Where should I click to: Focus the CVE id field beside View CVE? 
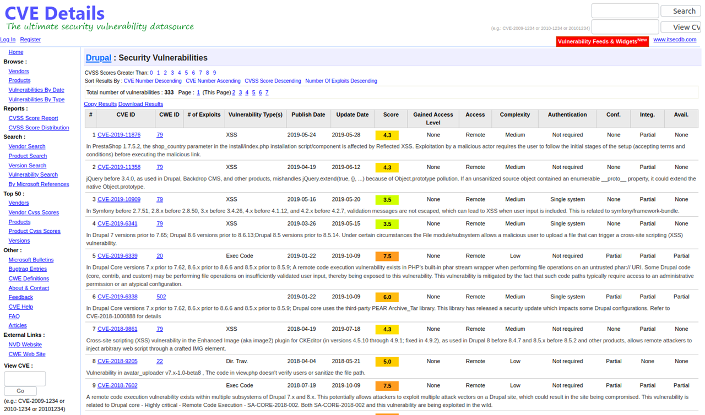(625, 26)
